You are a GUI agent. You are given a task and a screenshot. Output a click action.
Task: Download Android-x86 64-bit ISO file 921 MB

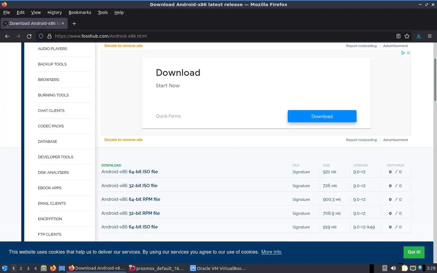pyautogui.click(x=130, y=172)
